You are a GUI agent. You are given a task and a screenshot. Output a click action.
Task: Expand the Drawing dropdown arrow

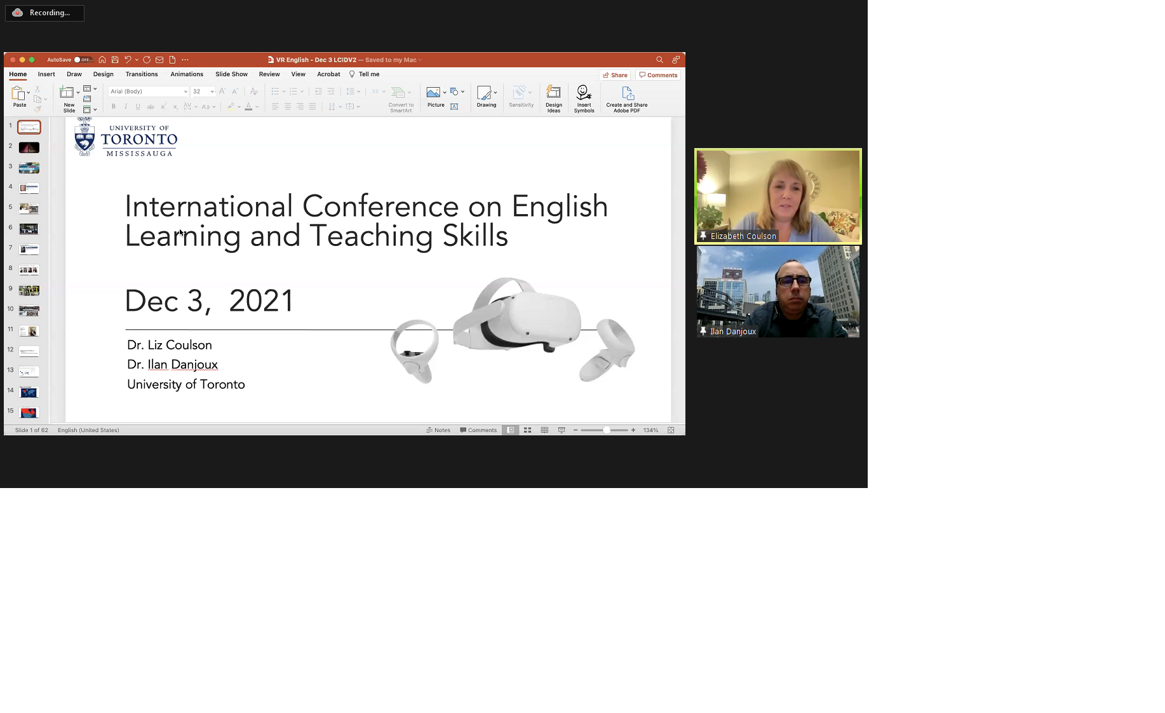pos(495,92)
